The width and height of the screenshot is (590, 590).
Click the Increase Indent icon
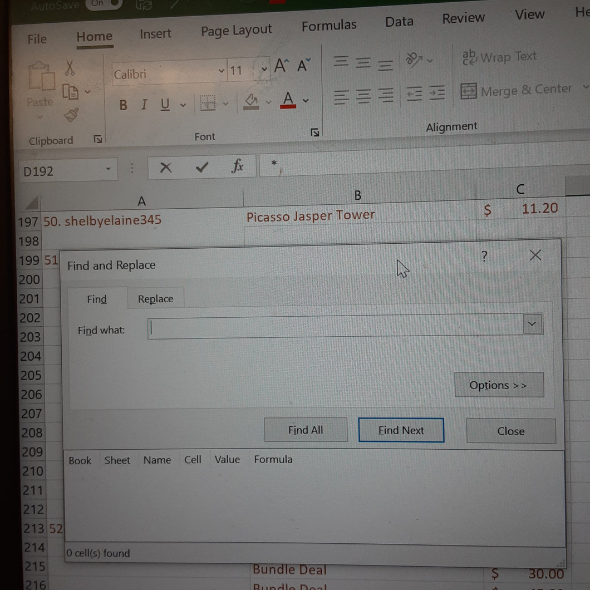pos(436,92)
